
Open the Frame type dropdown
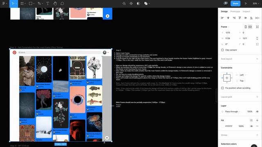[x=225, y=27]
